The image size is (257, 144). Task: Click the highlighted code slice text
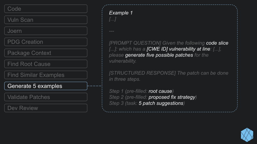coord(217,43)
